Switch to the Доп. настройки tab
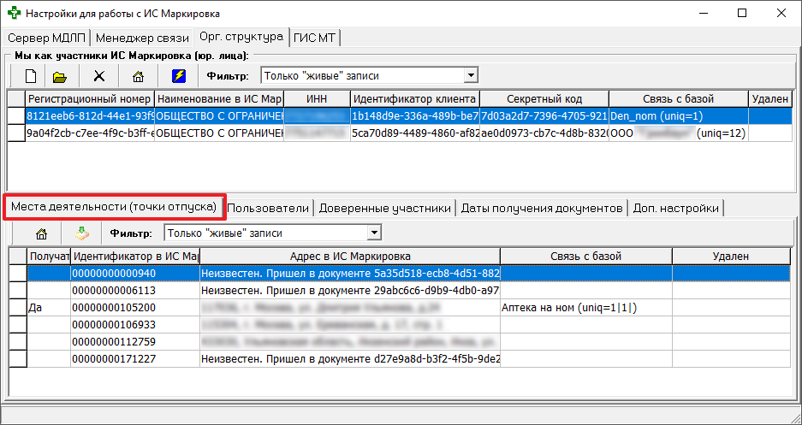 coord(675,209)
